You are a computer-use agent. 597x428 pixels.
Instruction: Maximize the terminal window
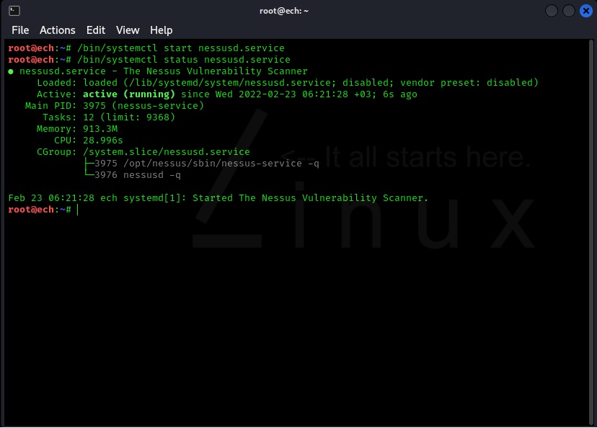coord(568,11)
